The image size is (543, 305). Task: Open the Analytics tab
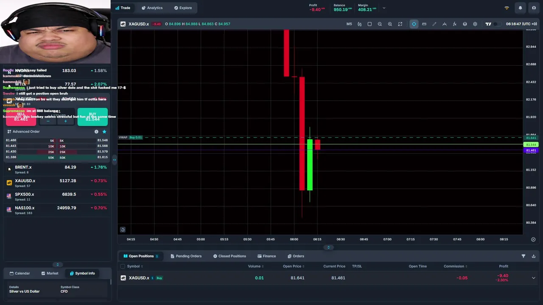point(152,8)
